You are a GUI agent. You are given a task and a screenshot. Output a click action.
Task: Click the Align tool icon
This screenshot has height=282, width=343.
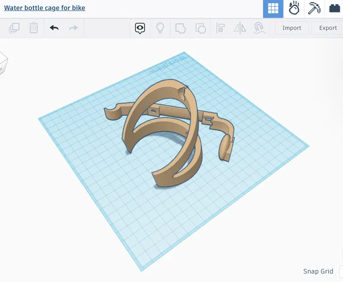click(x=220, y=28)
